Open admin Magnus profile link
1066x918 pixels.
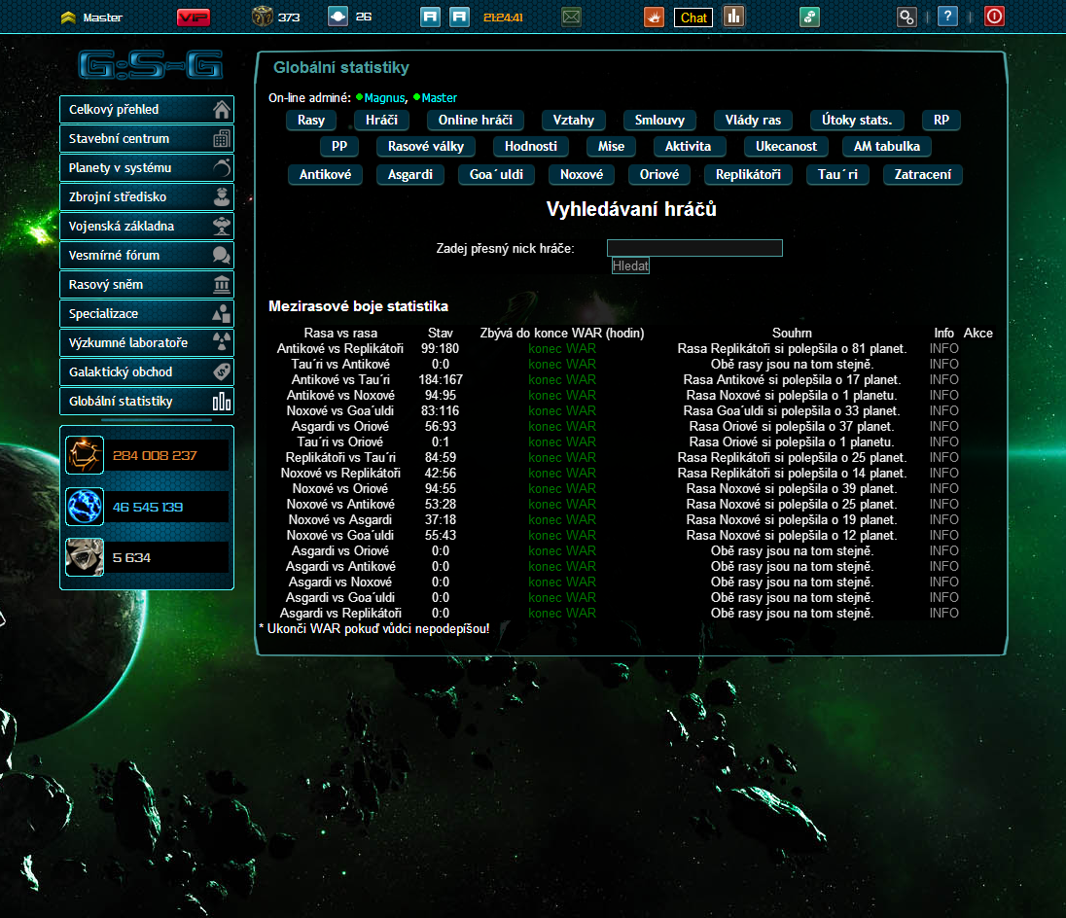pyautogui.click(x=384, y=98)
